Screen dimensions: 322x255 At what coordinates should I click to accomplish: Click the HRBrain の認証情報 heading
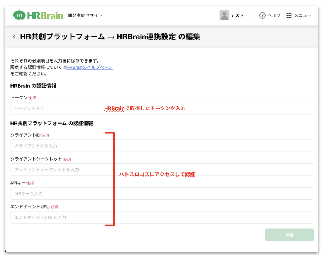[x=33, y=86]
